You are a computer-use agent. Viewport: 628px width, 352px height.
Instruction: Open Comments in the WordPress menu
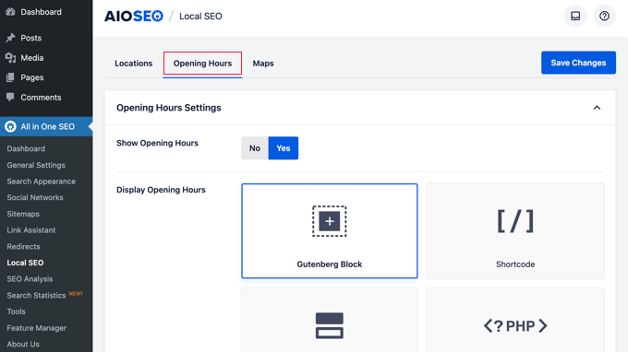pyautogui.click(x=41, y=98)
